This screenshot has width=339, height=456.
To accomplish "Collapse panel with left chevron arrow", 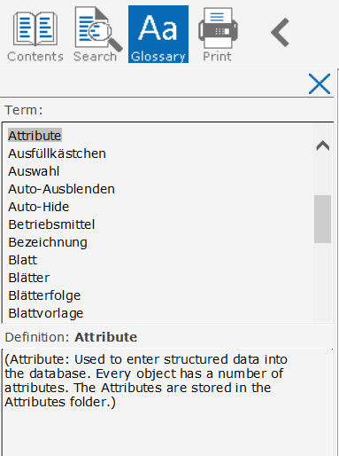I will (280, 32).
